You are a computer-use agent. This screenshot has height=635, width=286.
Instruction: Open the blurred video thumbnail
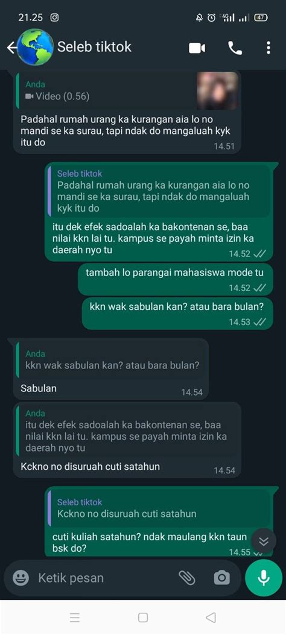point(217,91)
